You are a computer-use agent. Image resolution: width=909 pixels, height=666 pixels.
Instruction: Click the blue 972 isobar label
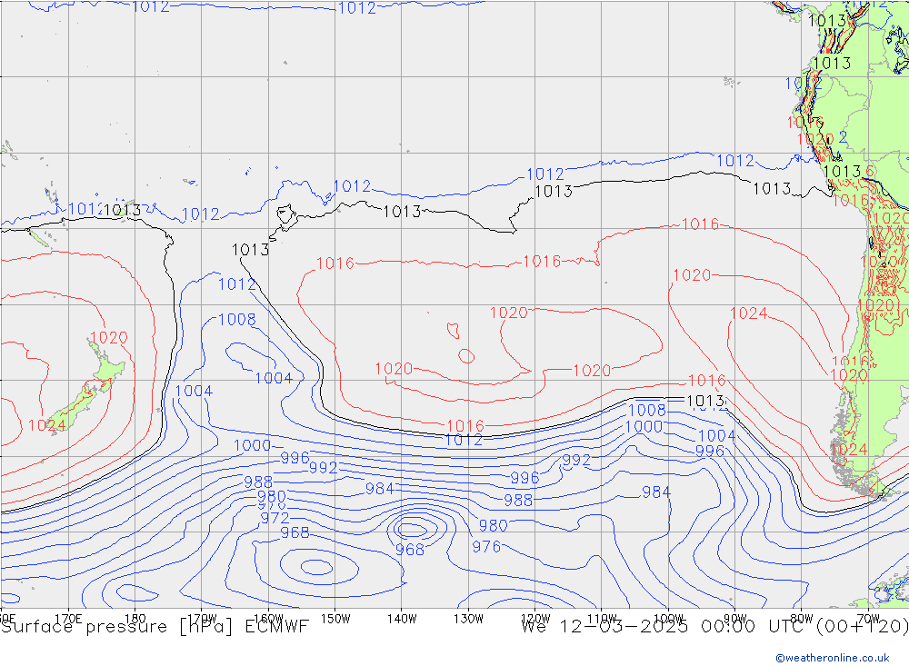pos(275,518)
